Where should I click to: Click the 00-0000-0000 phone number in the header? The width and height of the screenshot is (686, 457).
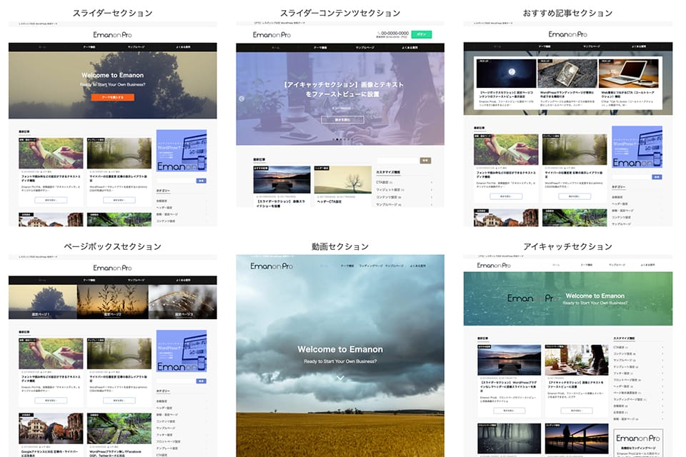[x=394, y=33]
